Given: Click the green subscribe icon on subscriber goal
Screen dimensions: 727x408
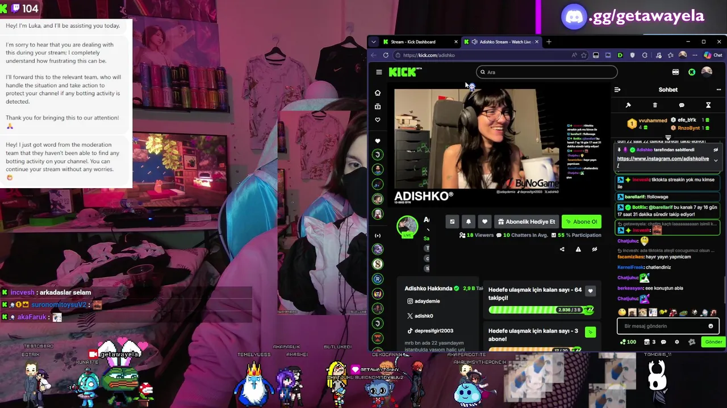Looking at the screenshot, I should coord(590,332).
